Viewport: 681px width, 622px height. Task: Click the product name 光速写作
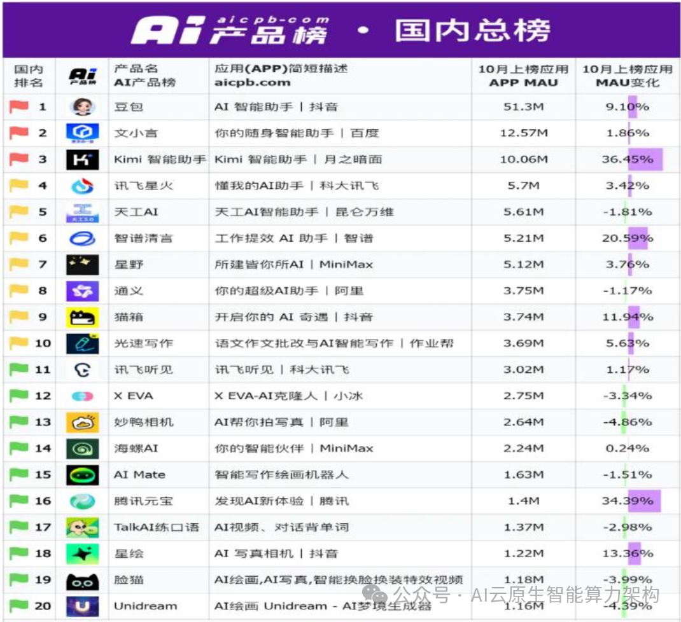[144, 343]
